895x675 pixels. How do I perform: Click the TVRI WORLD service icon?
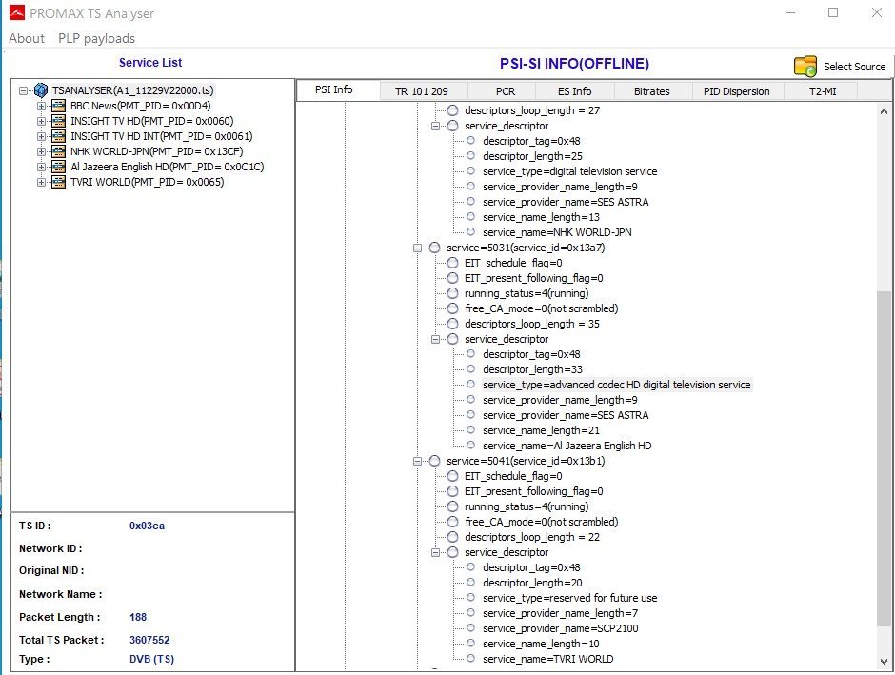(58, 182)
